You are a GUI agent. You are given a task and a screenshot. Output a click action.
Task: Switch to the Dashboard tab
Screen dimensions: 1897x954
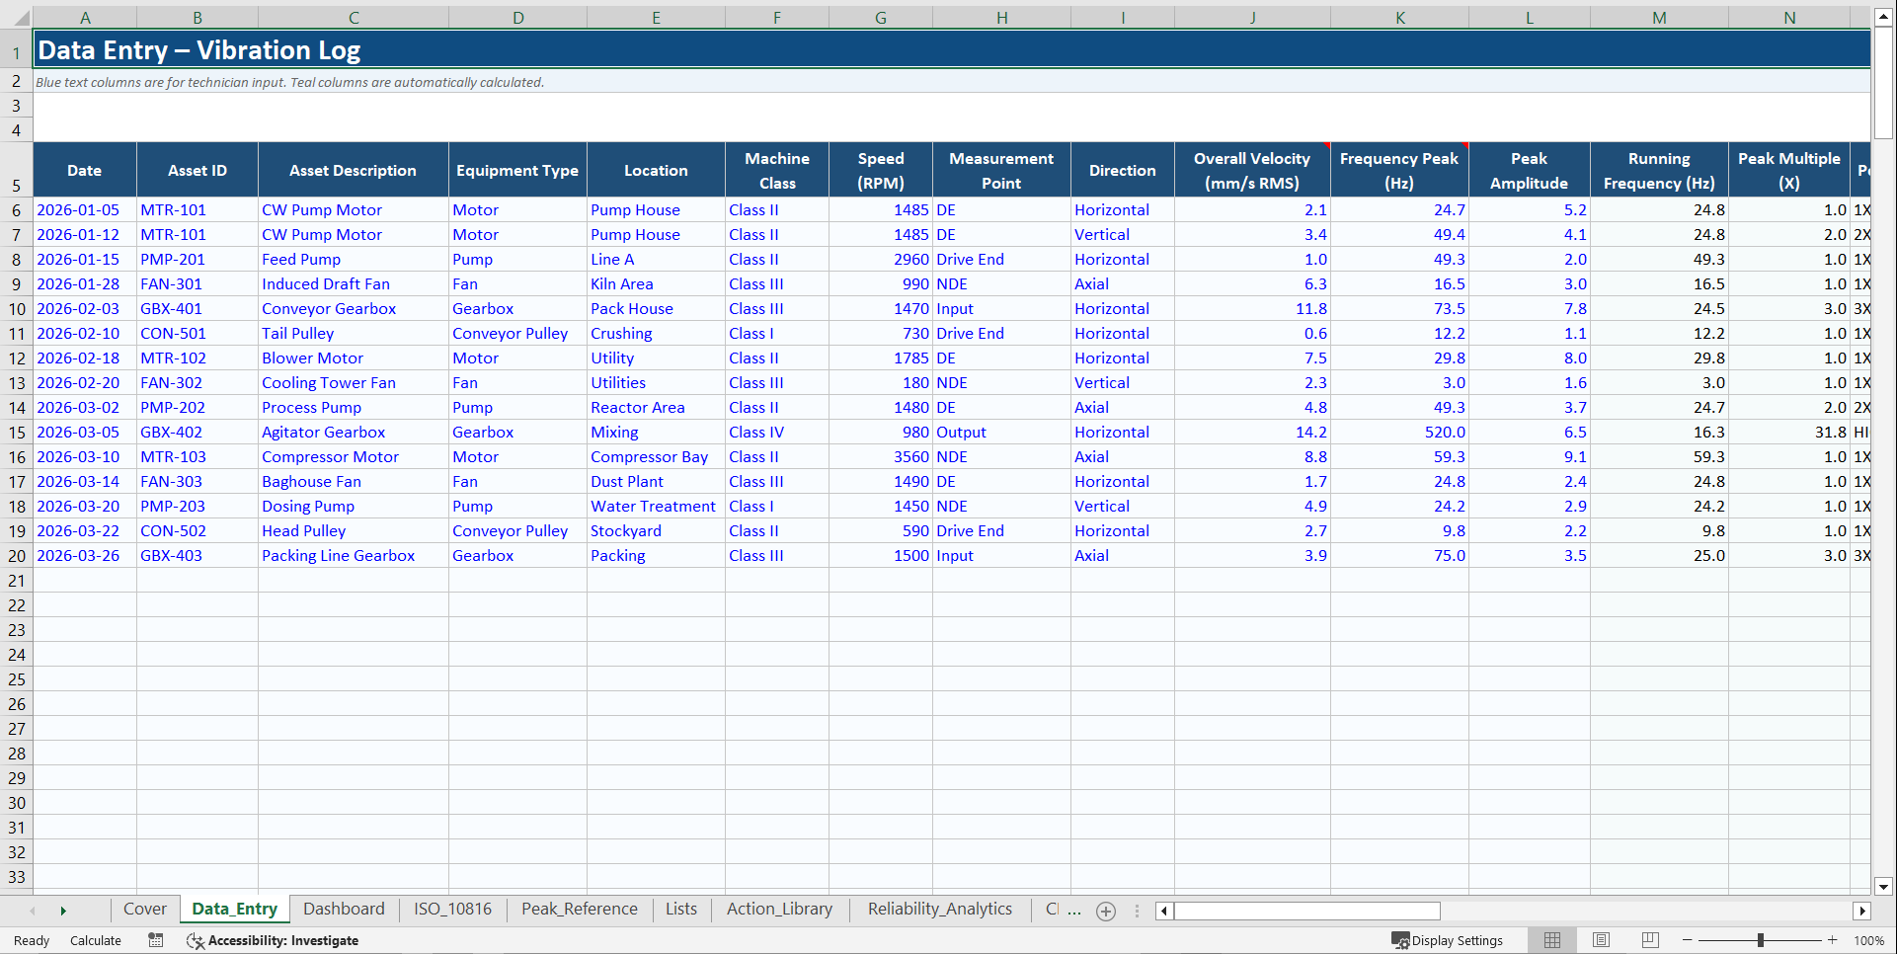coord(344,909)
